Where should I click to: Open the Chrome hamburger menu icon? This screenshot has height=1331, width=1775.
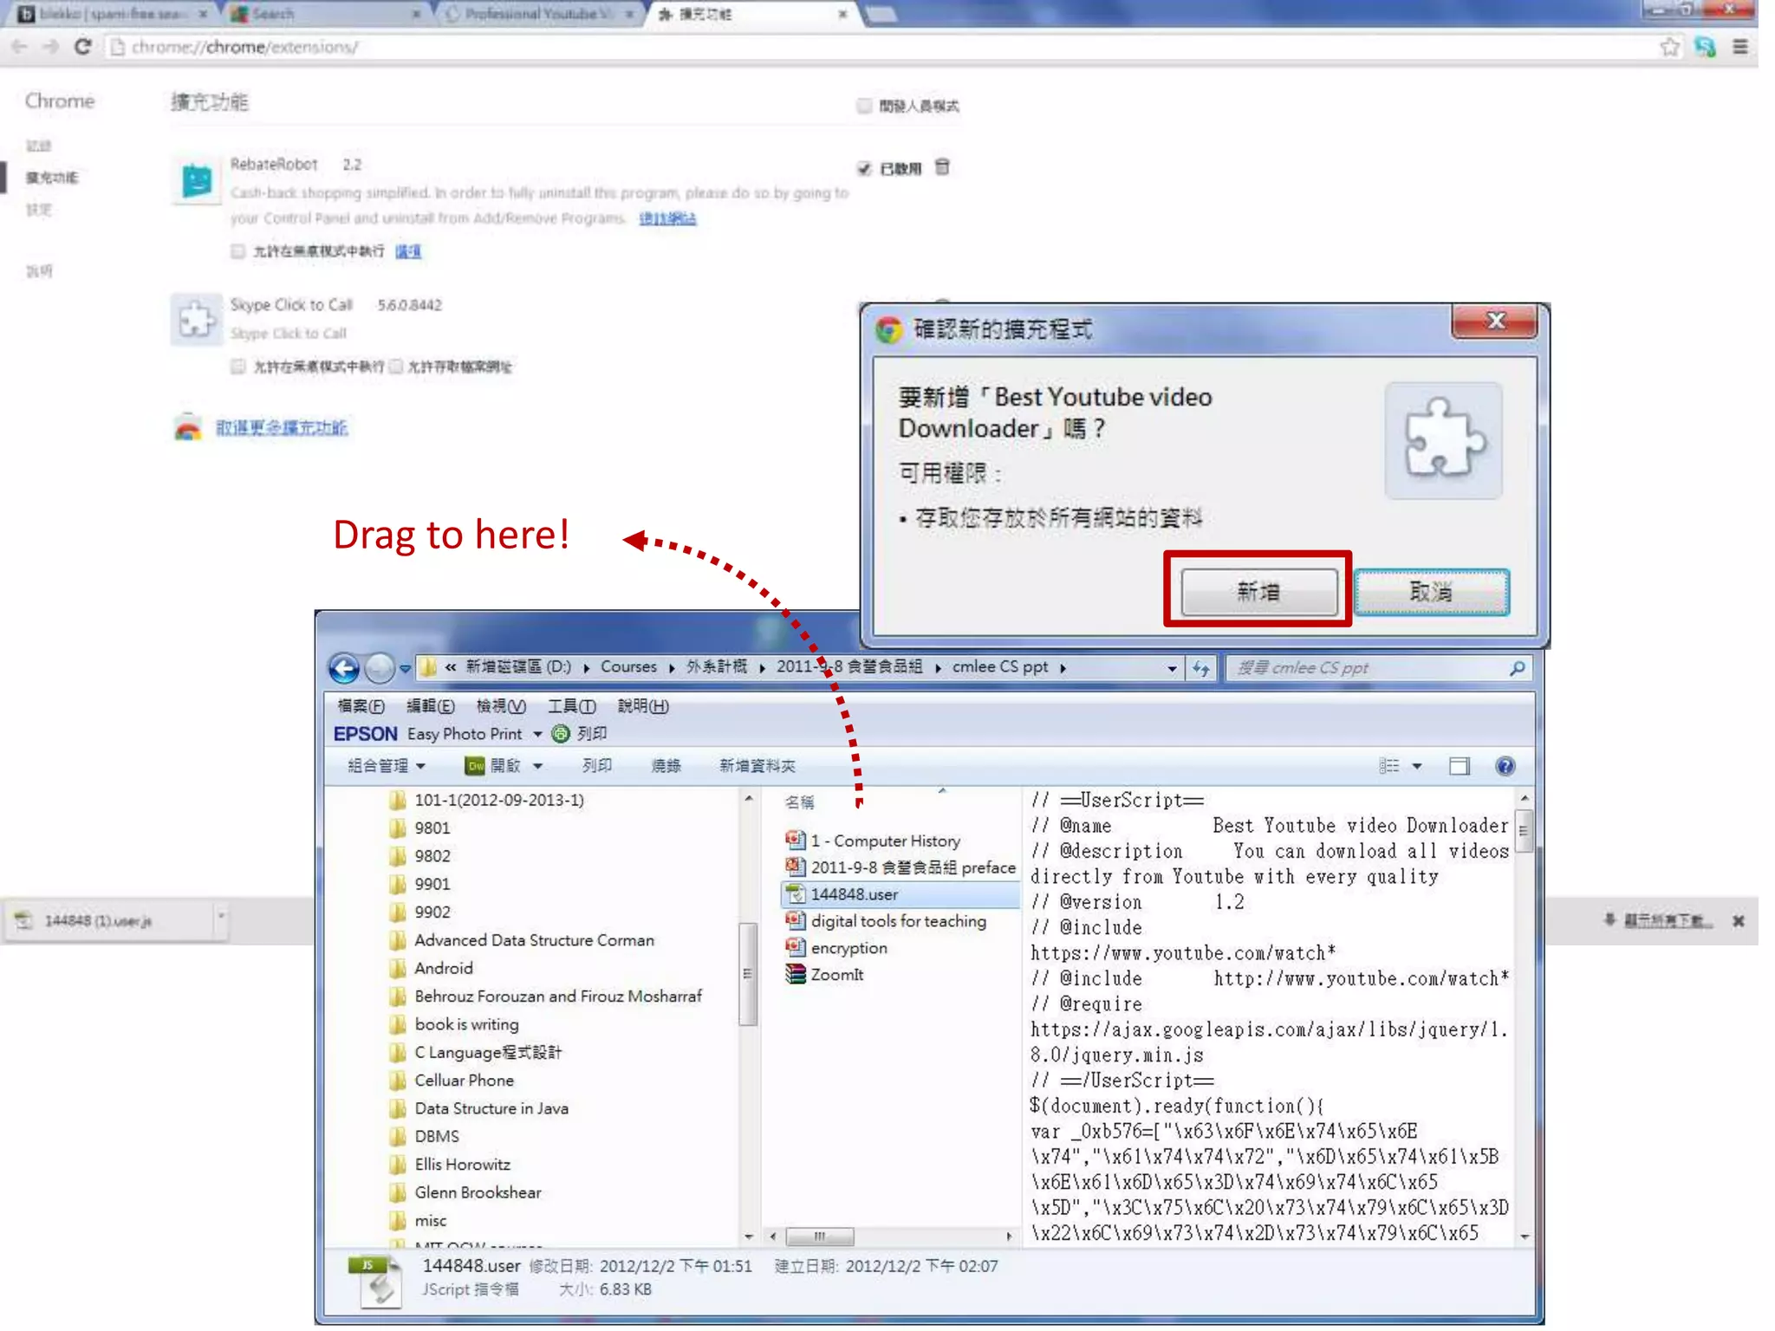1739,47
